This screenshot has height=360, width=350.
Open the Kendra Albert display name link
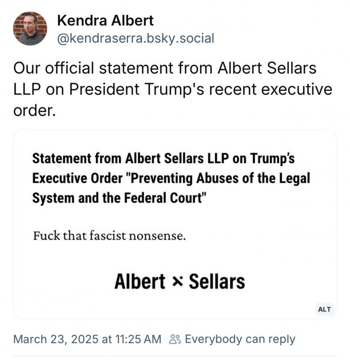point(105,21)
